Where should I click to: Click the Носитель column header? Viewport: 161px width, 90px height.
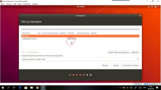(x=26, y=33)
